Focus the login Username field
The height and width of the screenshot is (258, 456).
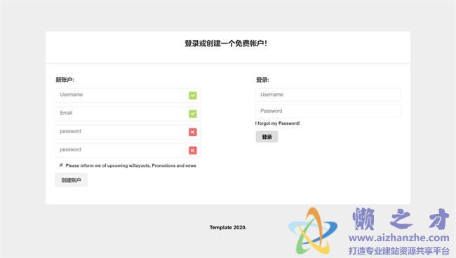(x=328, y=95)
